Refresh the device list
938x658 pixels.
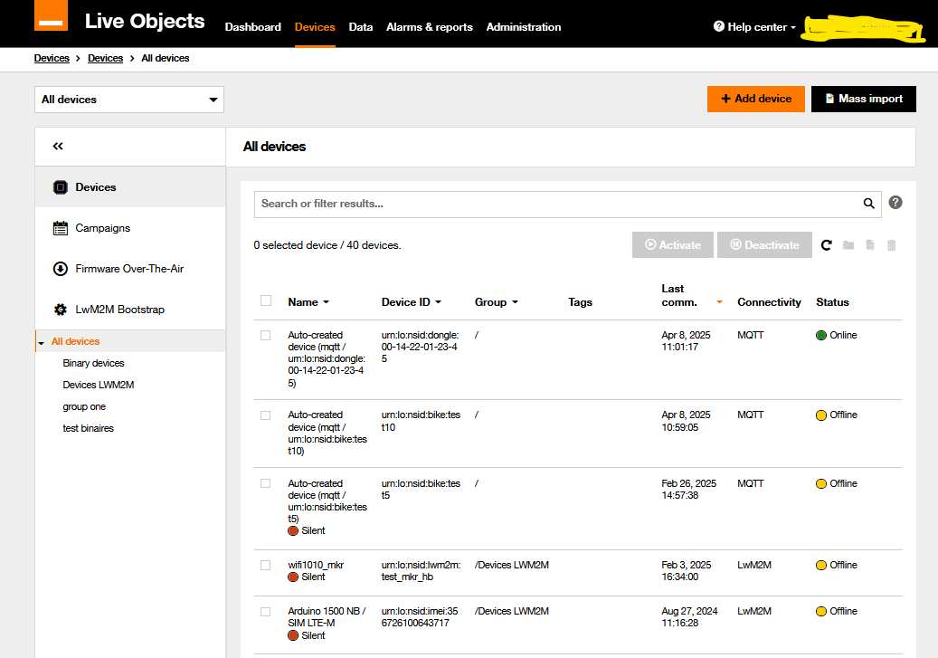tap(827, 245)
